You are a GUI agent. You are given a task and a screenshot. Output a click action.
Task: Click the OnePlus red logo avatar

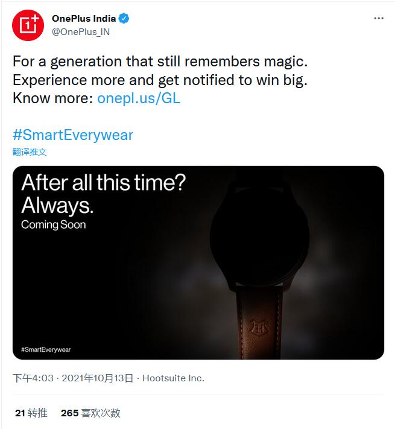[28, 25]
